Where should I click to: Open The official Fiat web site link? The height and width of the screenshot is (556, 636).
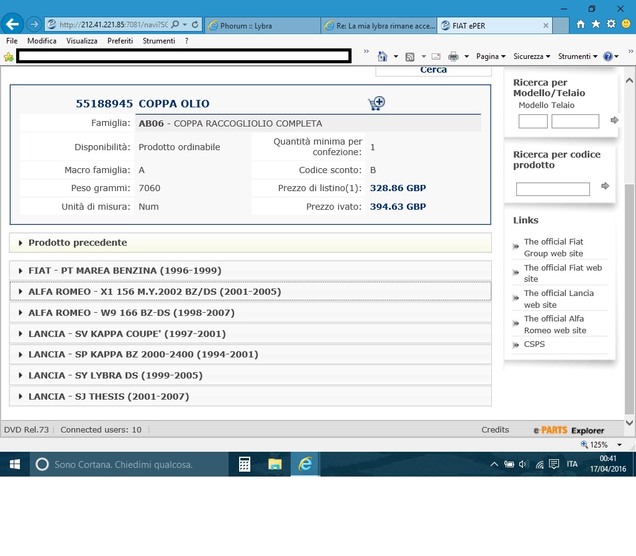click(563, 273)
